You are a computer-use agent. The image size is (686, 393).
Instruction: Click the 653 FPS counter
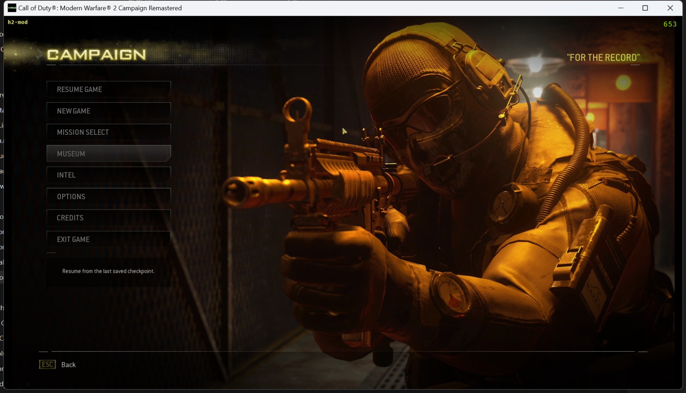coord(670,24)
